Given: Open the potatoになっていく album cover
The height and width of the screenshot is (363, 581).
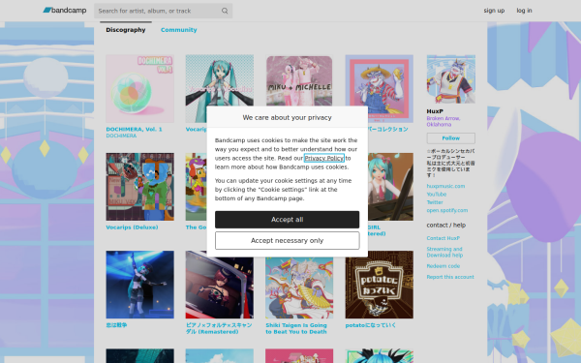Looking at the screenshot, I should point(379,285).
